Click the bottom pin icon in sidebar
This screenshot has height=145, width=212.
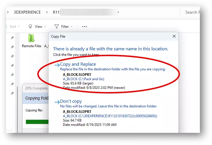point(12,93)
